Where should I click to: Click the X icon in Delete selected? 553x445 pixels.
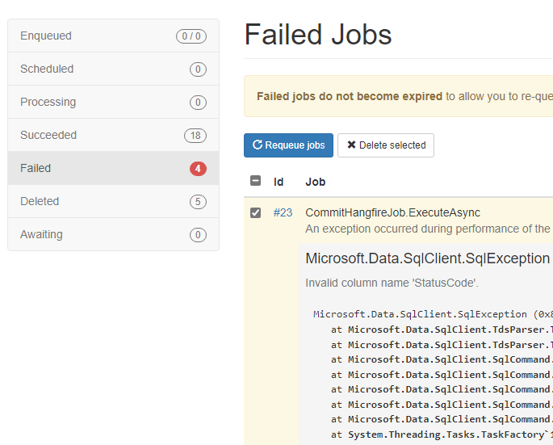[351, 145]
